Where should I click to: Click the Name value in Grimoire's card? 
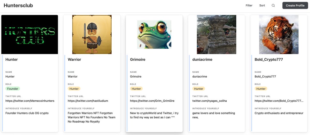(x=136, y=76)
